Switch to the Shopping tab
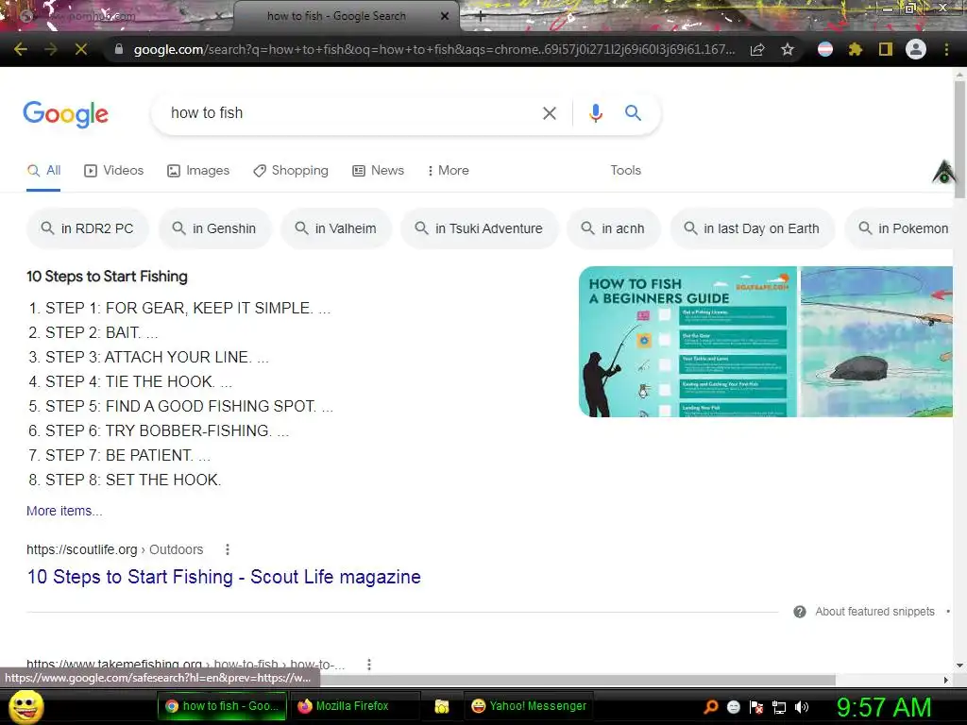 coord(291,171)
